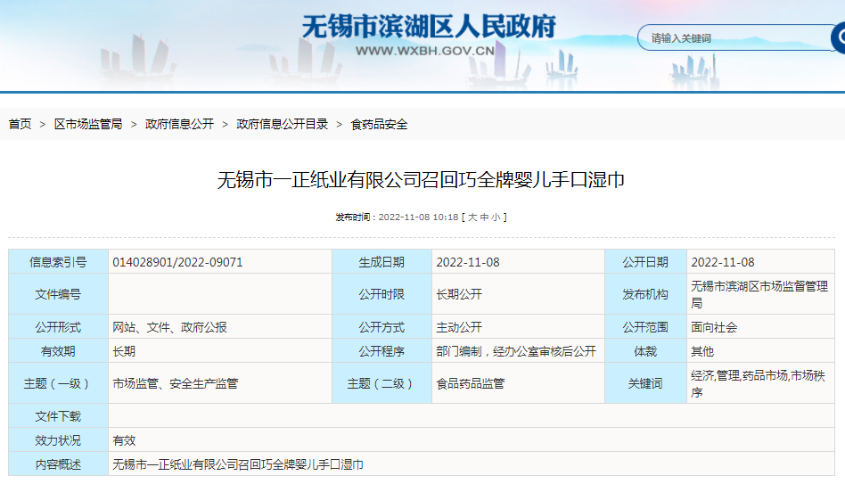Click the WWW.WXBH.GOV.CN site address text

point(424,51)
